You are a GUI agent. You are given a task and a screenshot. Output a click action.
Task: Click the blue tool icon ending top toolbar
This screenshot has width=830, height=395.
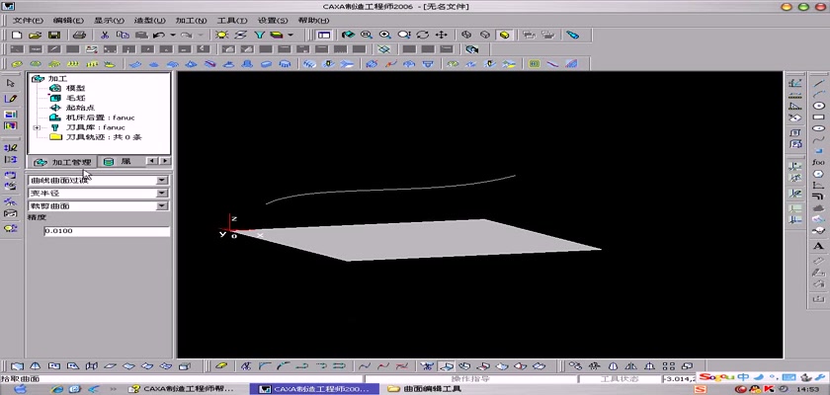pos(572,35)
